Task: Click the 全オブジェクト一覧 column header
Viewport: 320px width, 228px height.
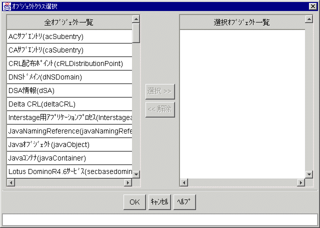Action: [69, 22]
